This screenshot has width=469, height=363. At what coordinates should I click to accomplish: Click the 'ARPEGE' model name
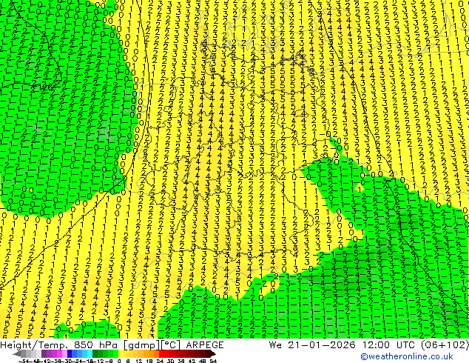[x=205, y=345]
